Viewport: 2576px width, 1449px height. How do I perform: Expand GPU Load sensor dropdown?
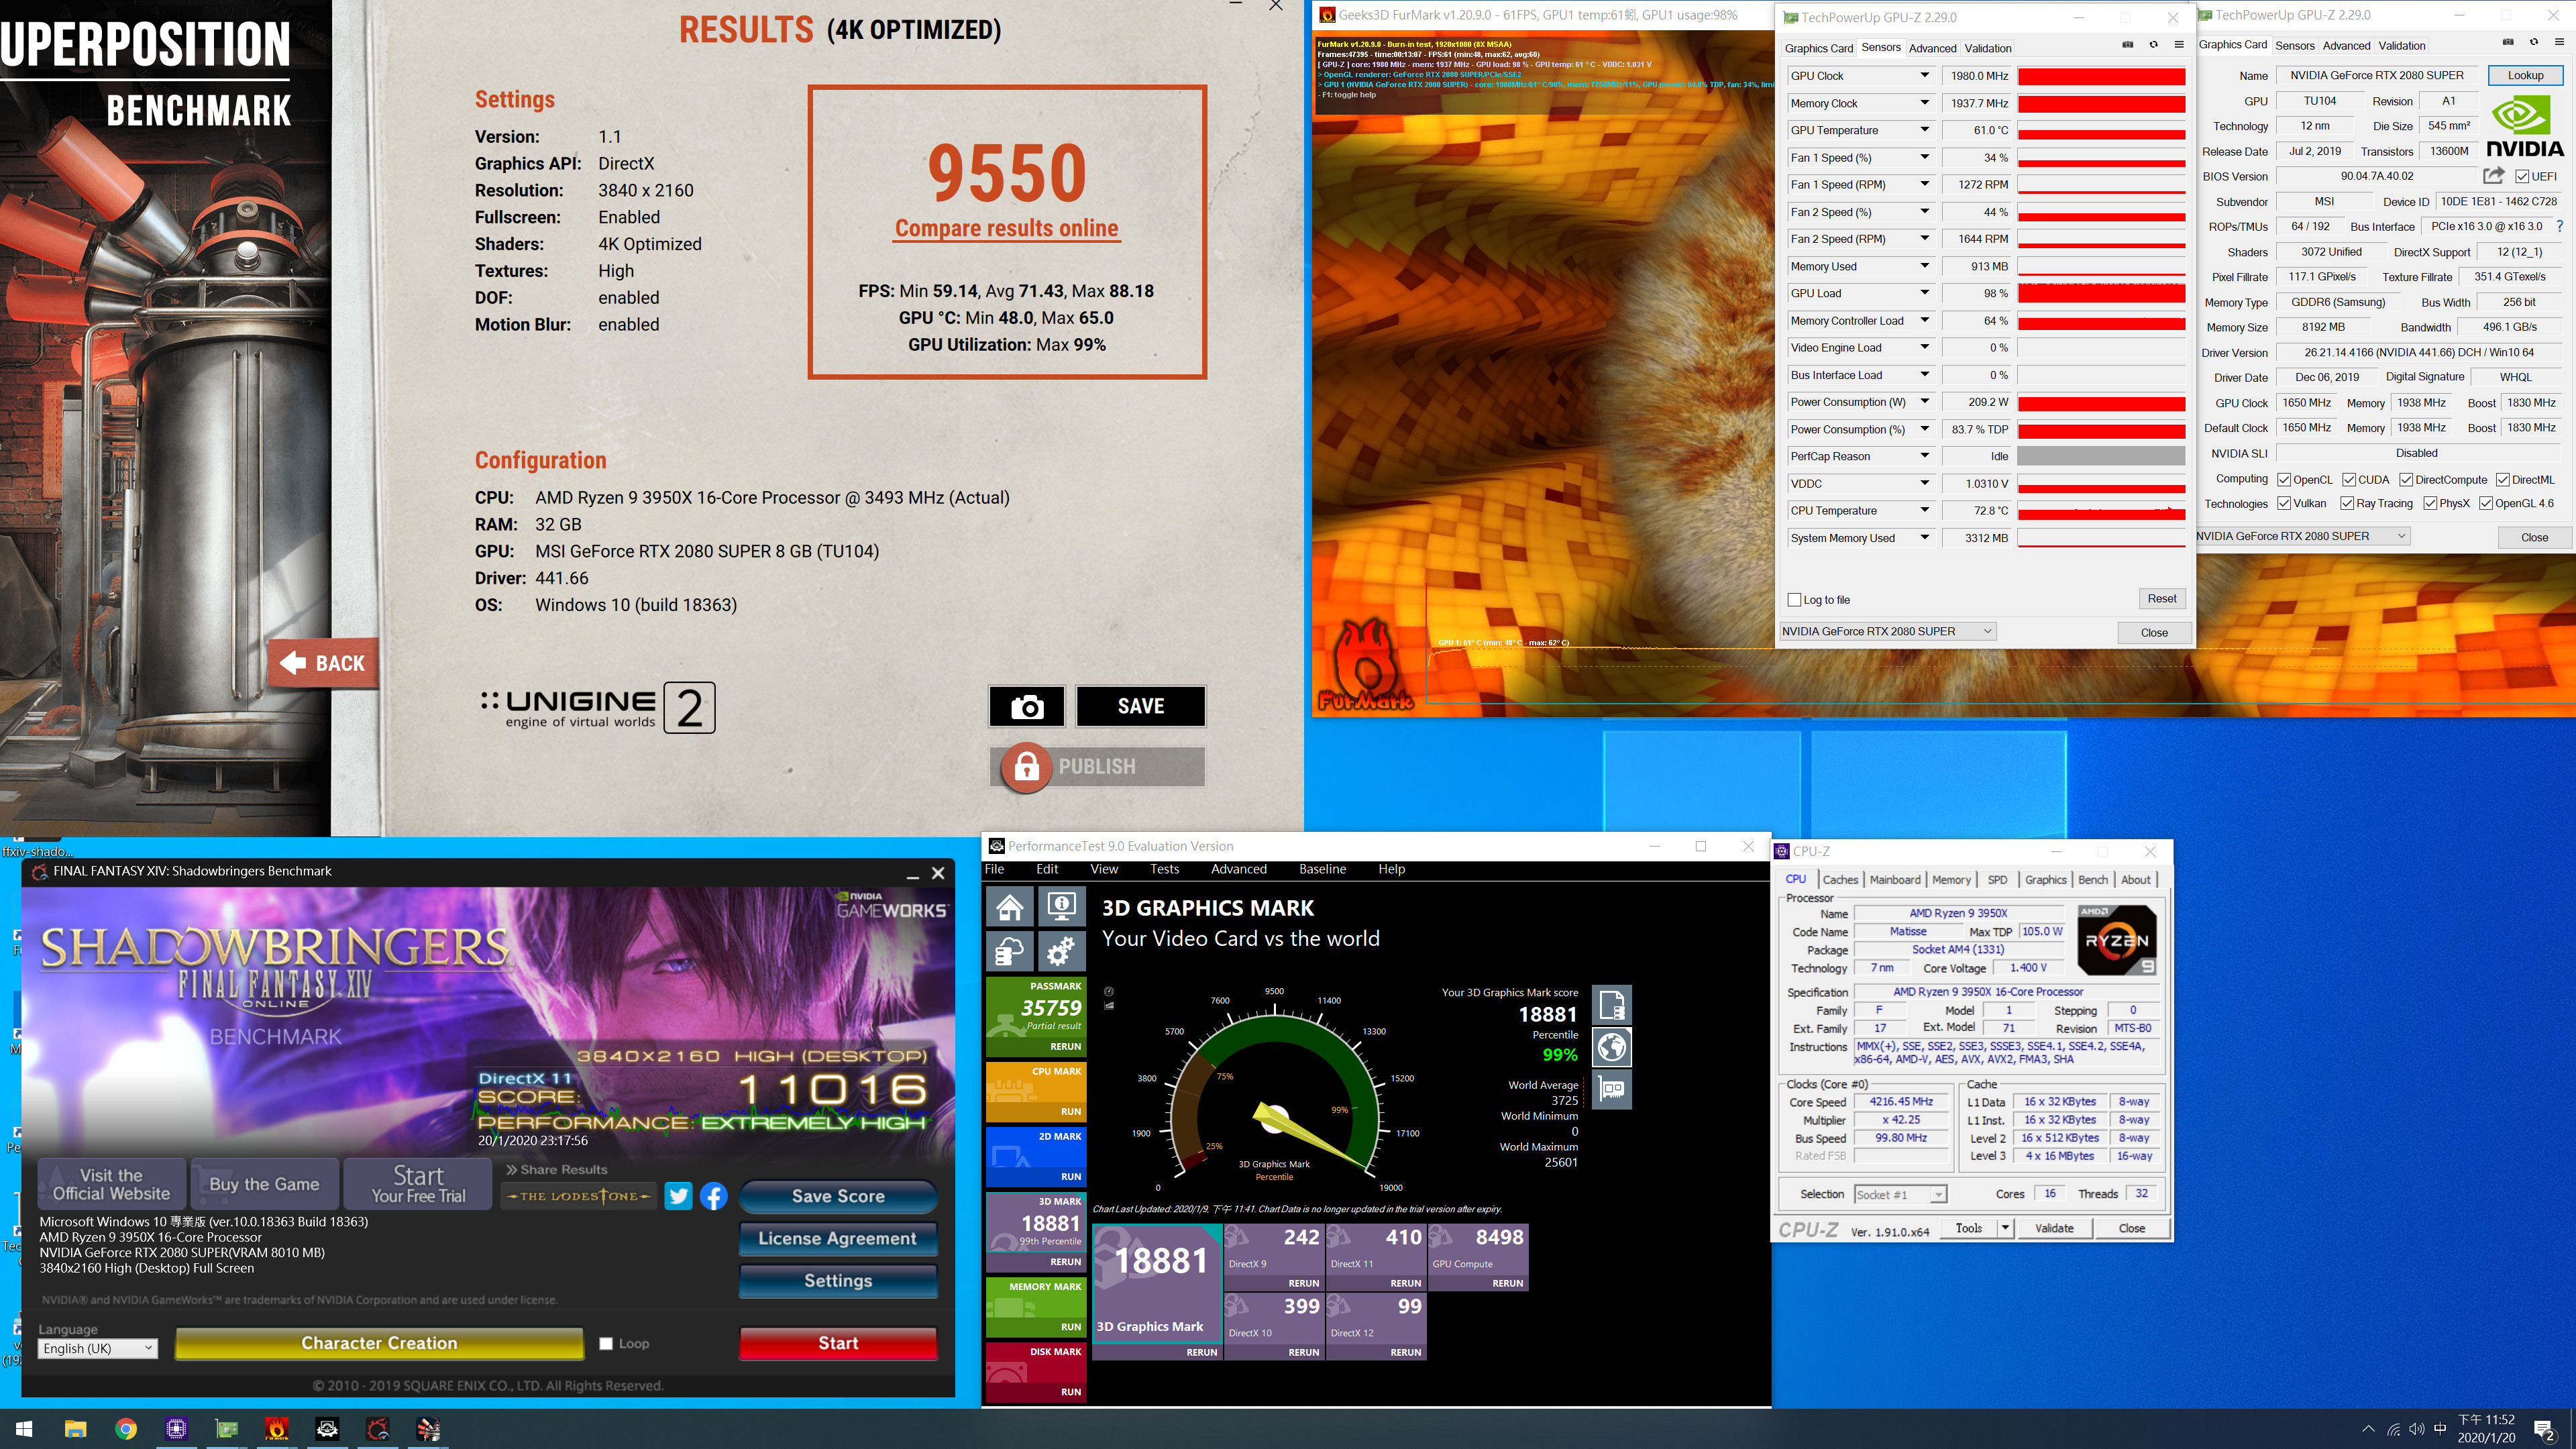(1924, 293)
